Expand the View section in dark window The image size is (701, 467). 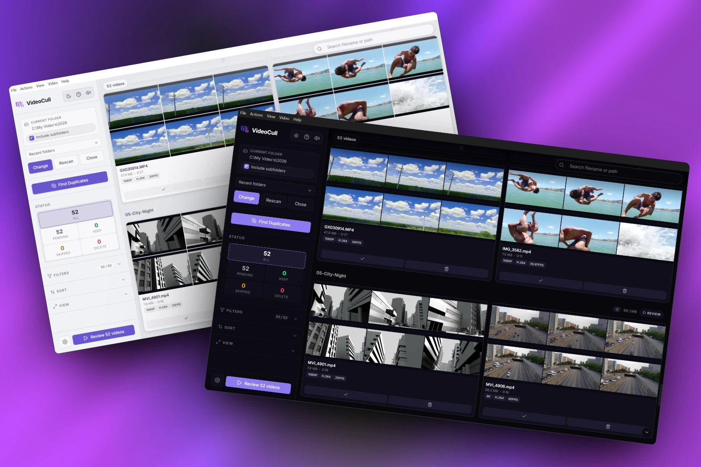[x=255, y=346]
